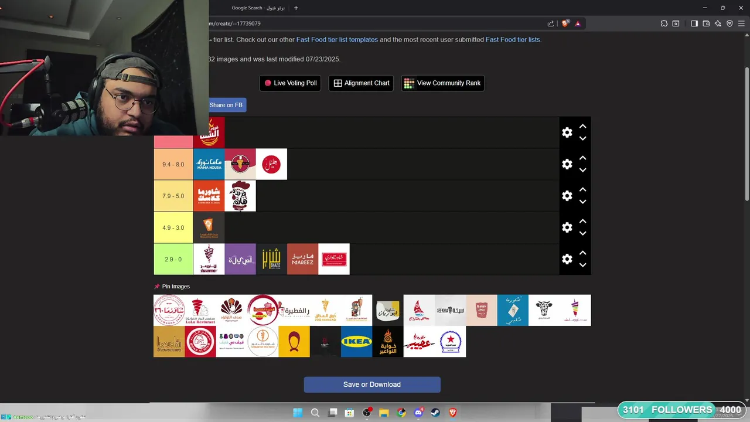This screenshot has height=422, width=750.
Task: Share the tier list on FB
Action: coord(227,105)
